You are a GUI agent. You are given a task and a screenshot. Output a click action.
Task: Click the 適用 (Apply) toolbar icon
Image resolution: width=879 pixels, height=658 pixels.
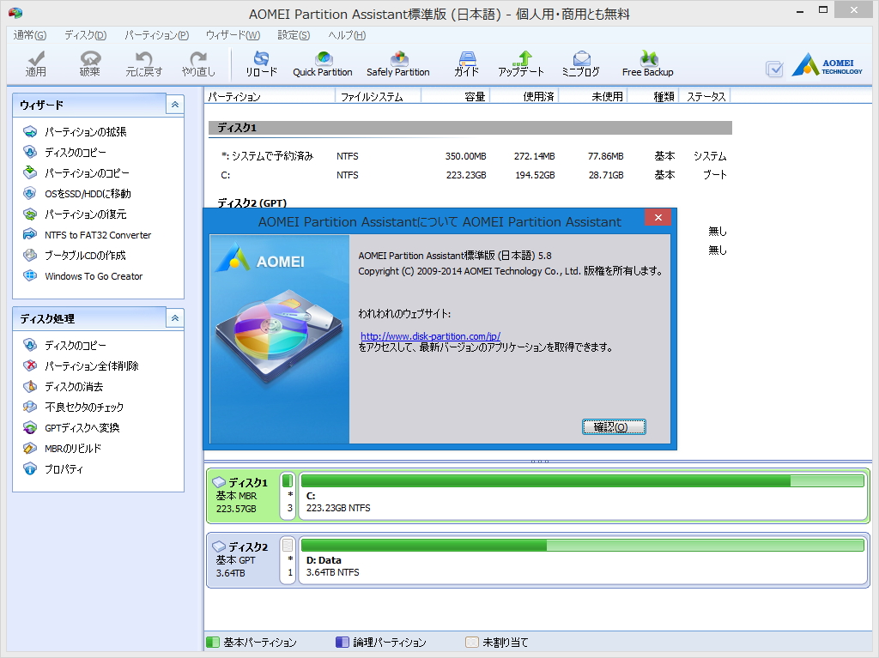tap(36, 63)
